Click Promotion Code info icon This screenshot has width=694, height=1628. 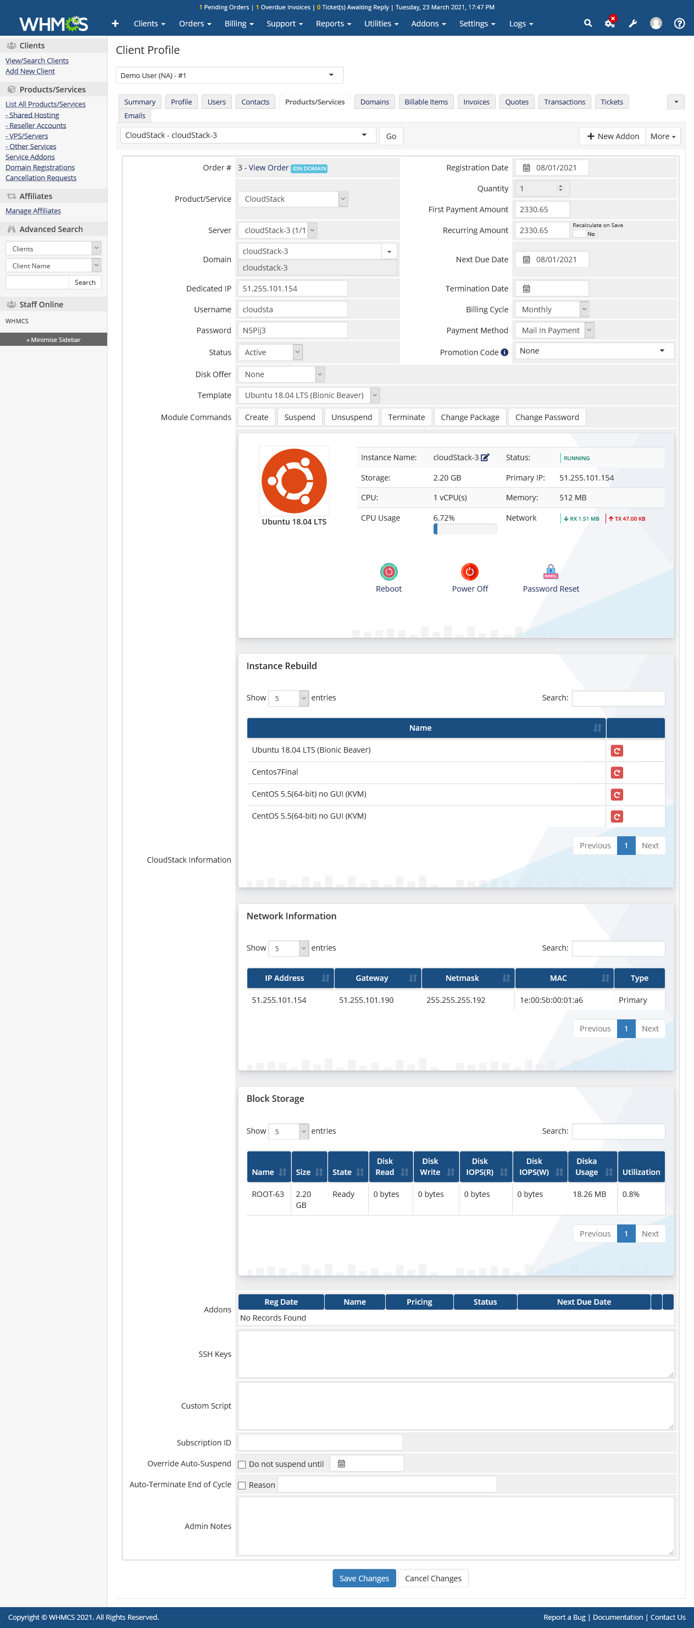click(504, 352)
